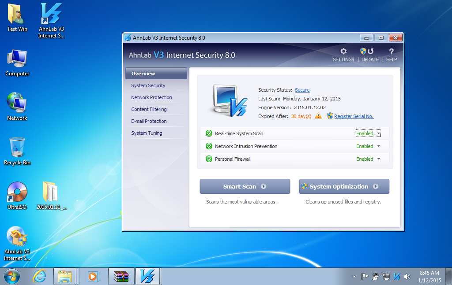Launch Internet Explorer from taskbar

point(39,277)
